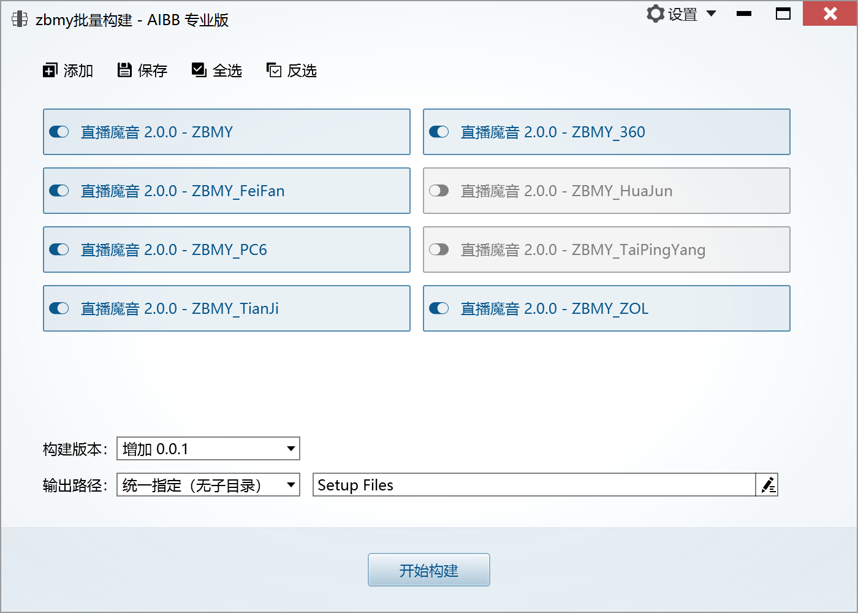Open settings via the gear icon
This screenshot has height=613, width=858.
655,14
